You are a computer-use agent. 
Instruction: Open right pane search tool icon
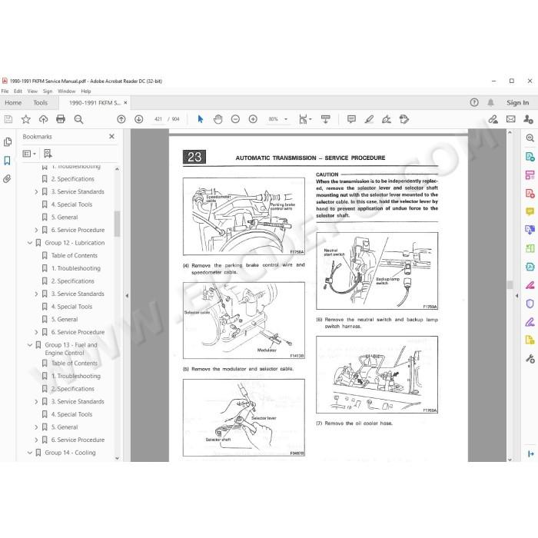pos(530,138)
